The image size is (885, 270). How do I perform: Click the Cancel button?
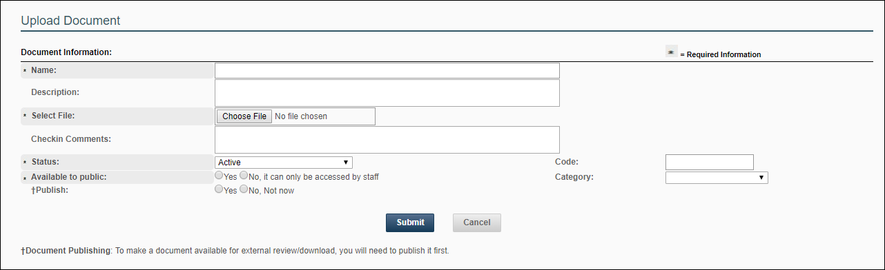[x=477, y=222]
